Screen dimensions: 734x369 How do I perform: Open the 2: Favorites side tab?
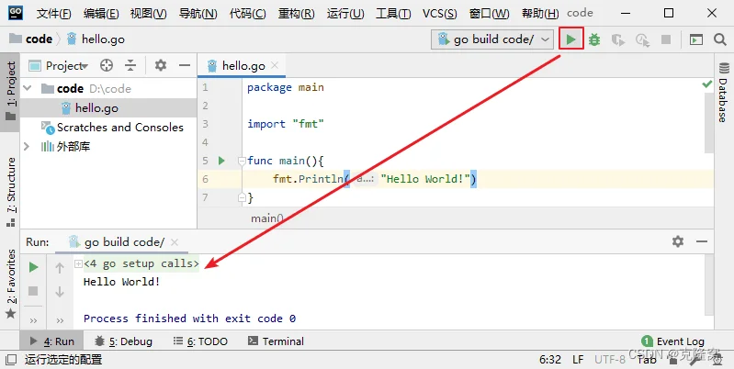(x=10, y=284)
